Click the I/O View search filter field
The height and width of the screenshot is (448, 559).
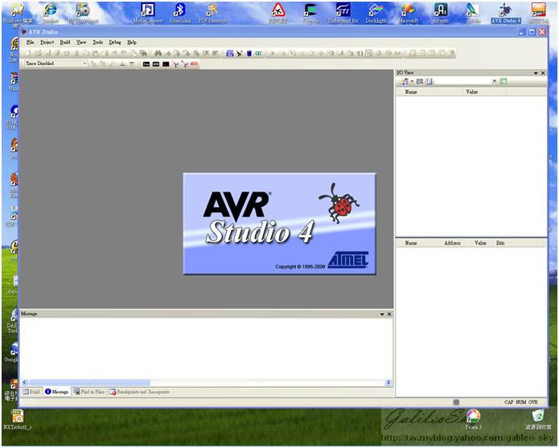tap(463, 81)
